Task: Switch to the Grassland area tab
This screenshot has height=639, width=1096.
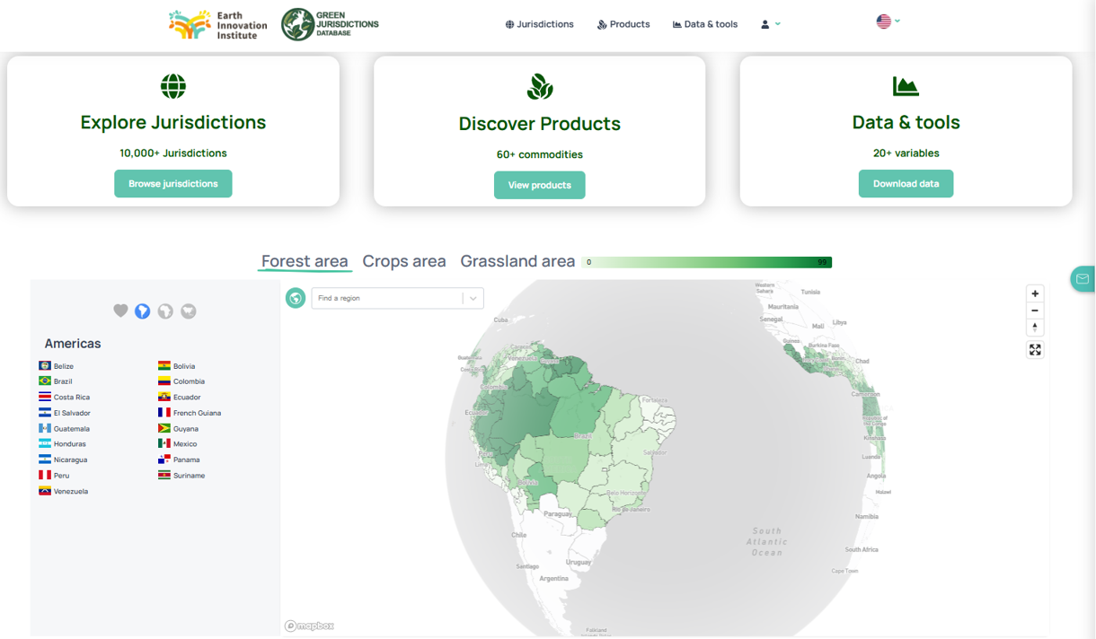Action: point(517,261)
